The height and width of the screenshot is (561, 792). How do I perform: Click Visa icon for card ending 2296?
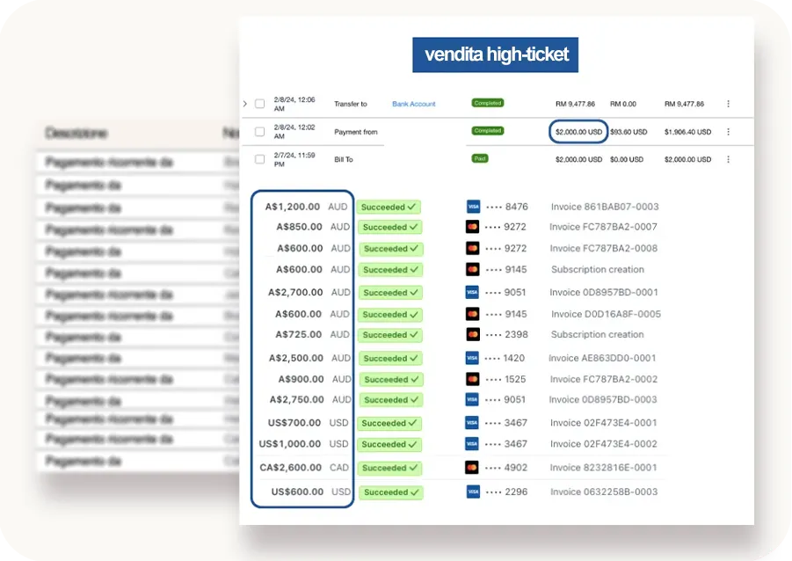point(473,492)
